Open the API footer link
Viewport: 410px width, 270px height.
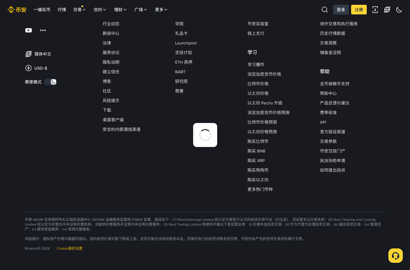click(323, 122)
